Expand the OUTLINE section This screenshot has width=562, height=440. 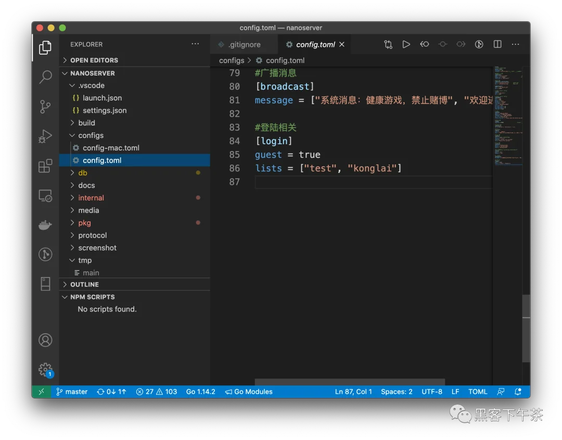pyautogui.click(x=135, y=284)
